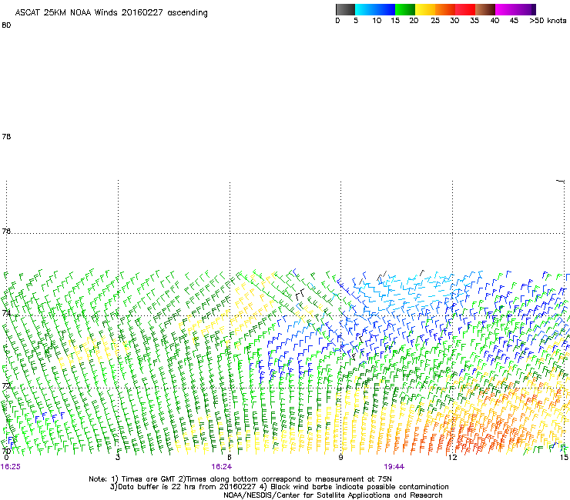The width and height of the screenshot is (570, 500).
Task: Click the longitude label 15
Action: coord(564,457)
